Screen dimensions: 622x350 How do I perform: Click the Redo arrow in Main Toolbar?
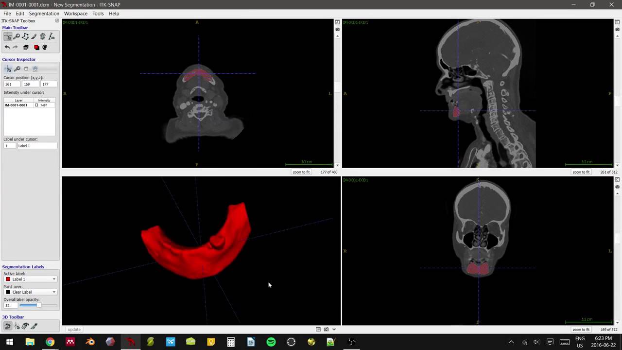(x=15, y=47)
